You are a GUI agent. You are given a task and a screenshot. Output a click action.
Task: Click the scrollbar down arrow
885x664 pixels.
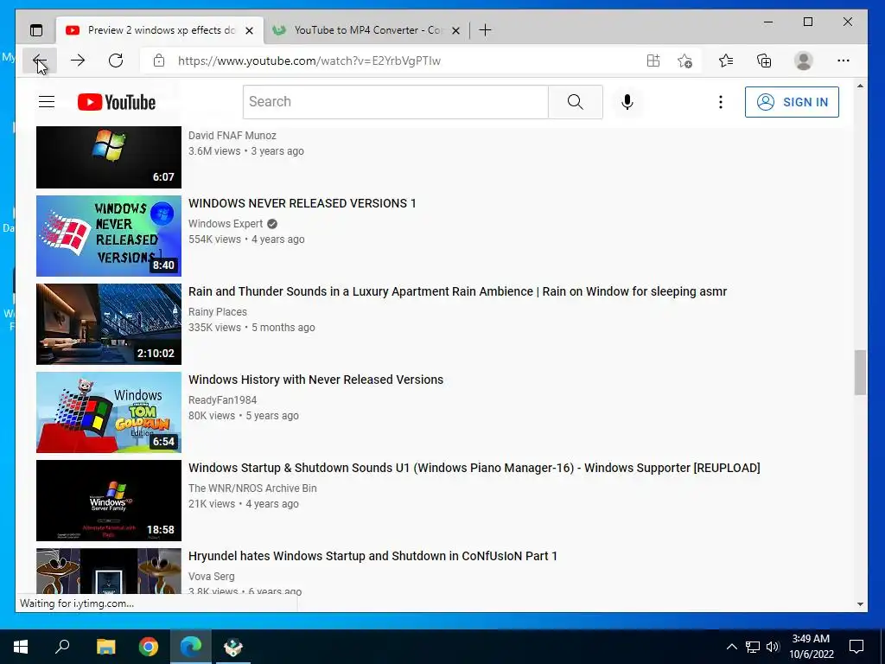coord(860,604)
